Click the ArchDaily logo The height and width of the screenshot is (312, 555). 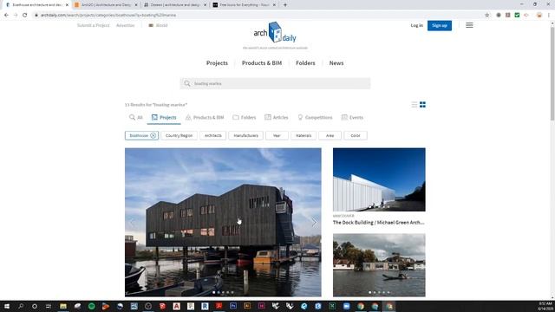click(275, 33)
